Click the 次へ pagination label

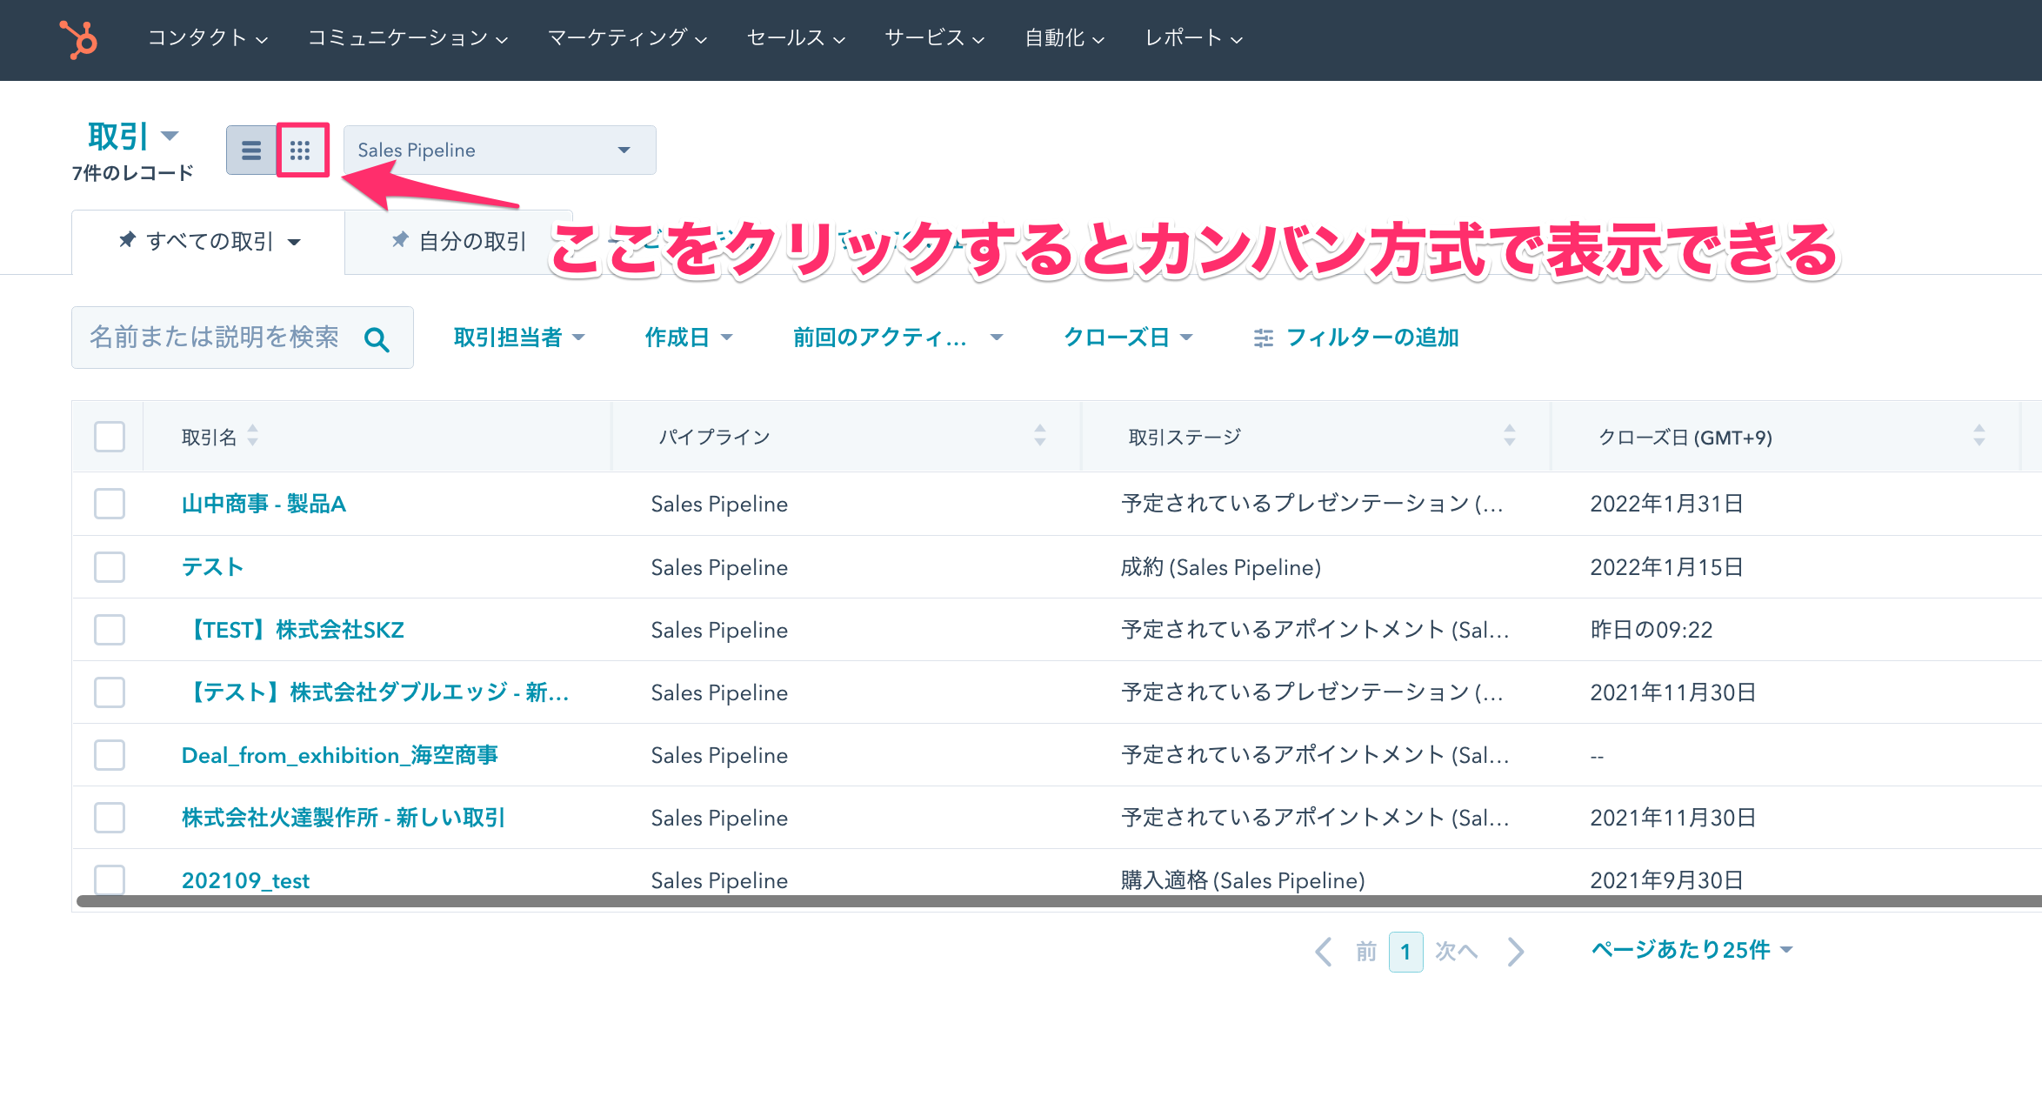(1457, 952)
